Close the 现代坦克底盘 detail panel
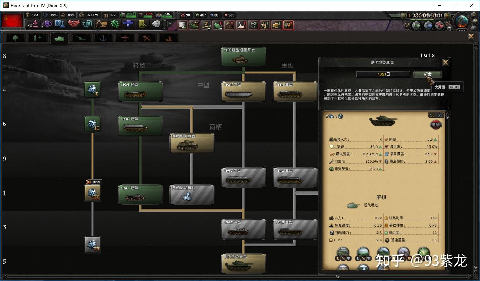The height and width of the screenshot is (281, 480). [x=445, y=63]
